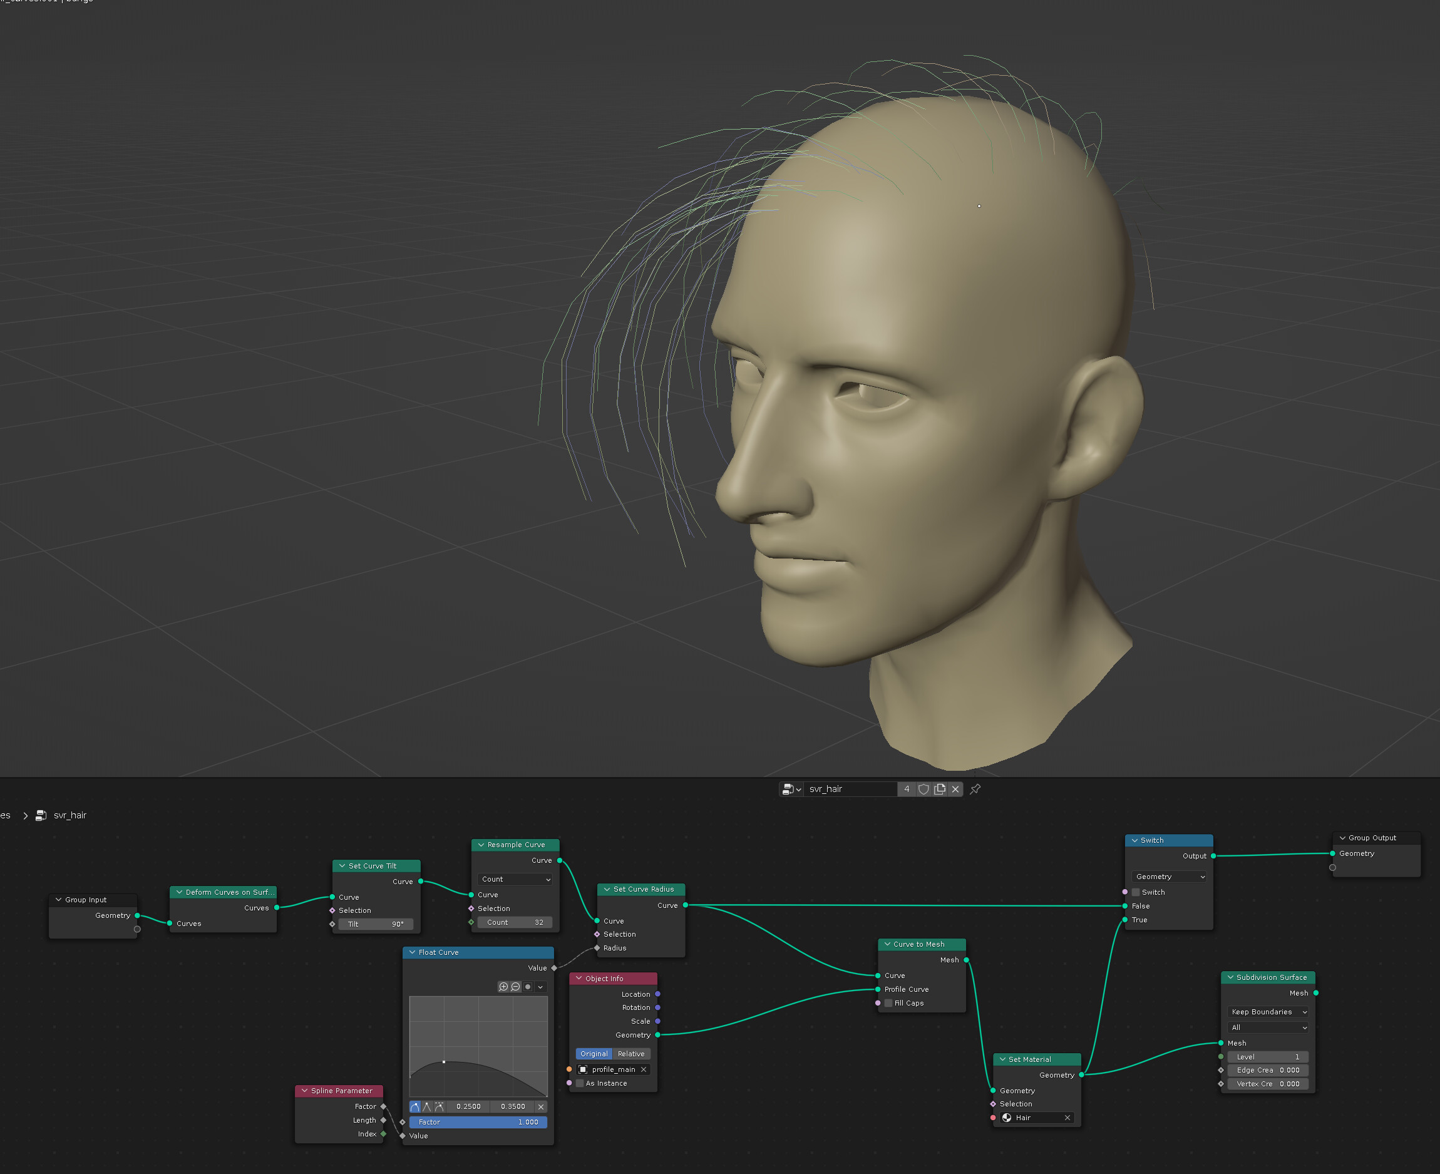Click profile_main object icon in Object Info
Image resolution: width=1440 pixels, height=1174 pixels.
pyautogui.click(x=583, y=1070)
